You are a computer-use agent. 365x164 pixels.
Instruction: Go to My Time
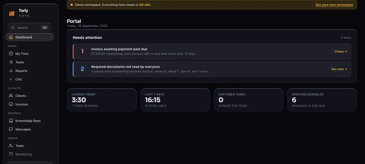coord(30,53)
